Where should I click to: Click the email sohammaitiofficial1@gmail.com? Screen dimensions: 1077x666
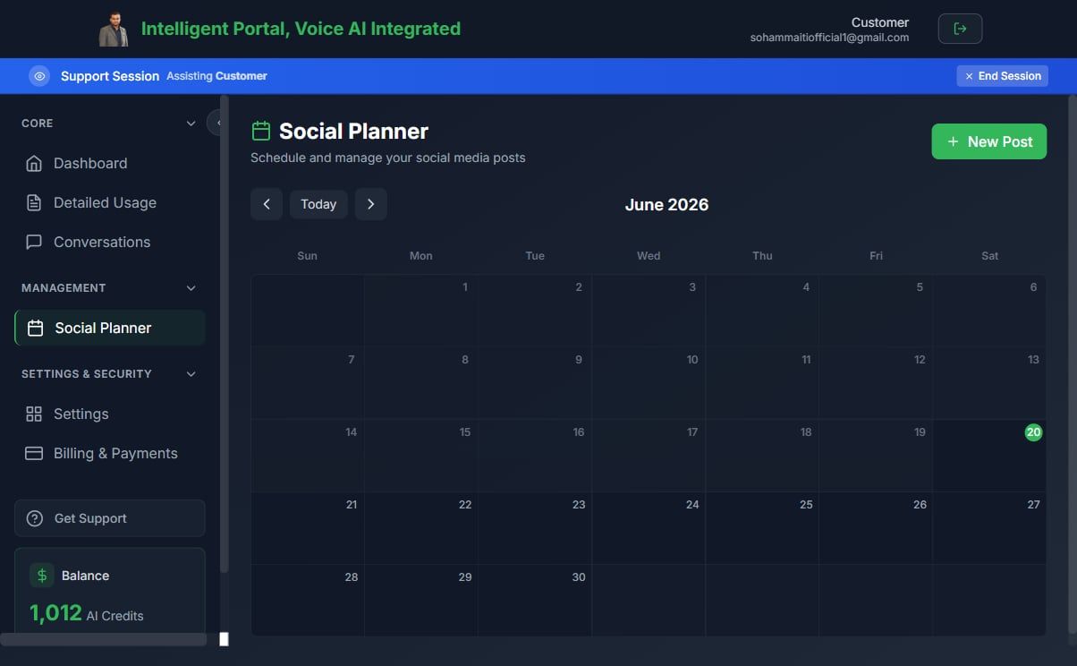(x=829, y=38)
